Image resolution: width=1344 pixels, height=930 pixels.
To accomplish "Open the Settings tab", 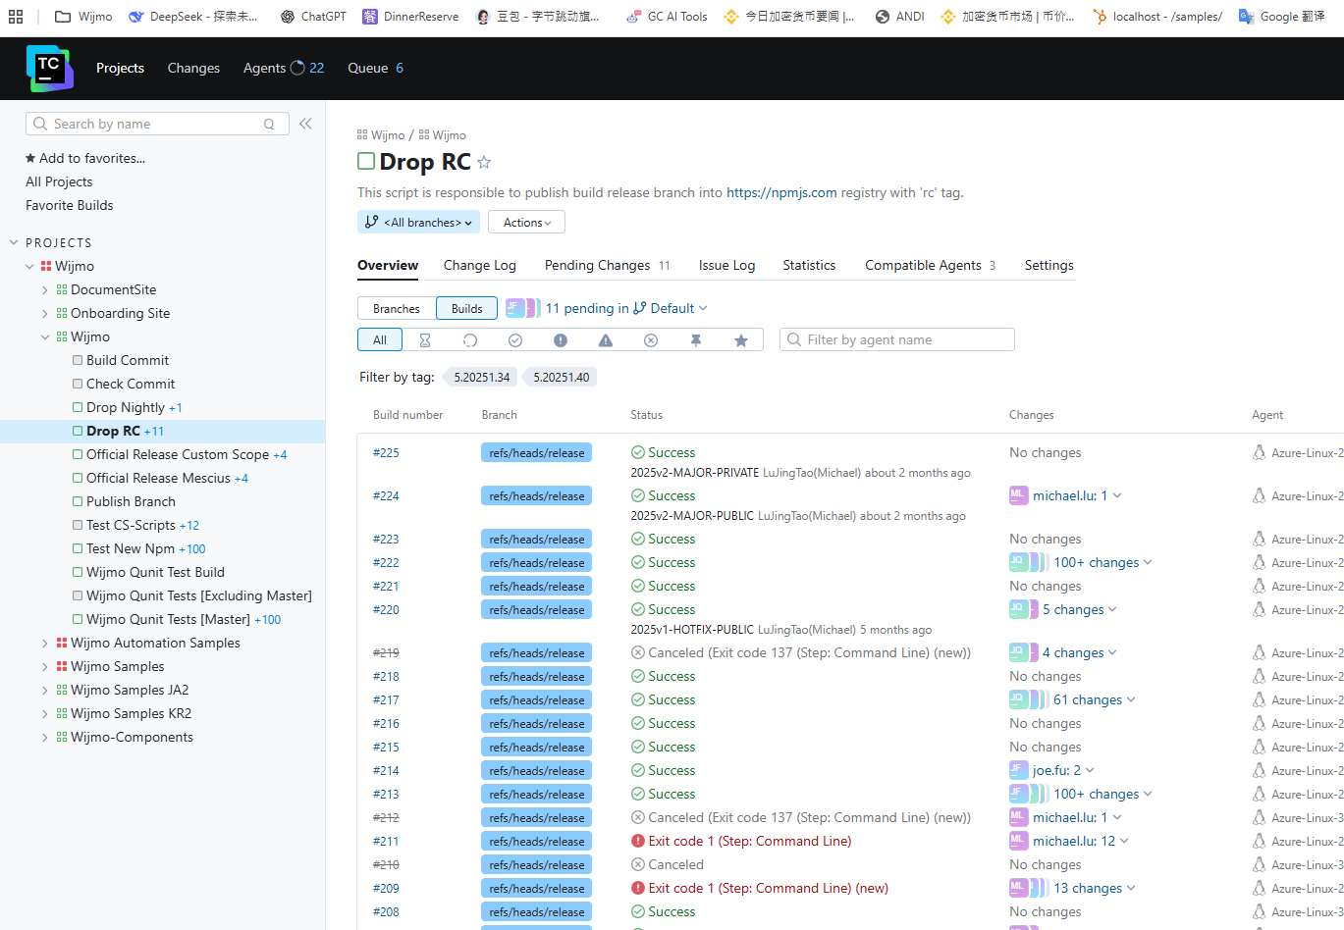I will (x=1048, y=265).
